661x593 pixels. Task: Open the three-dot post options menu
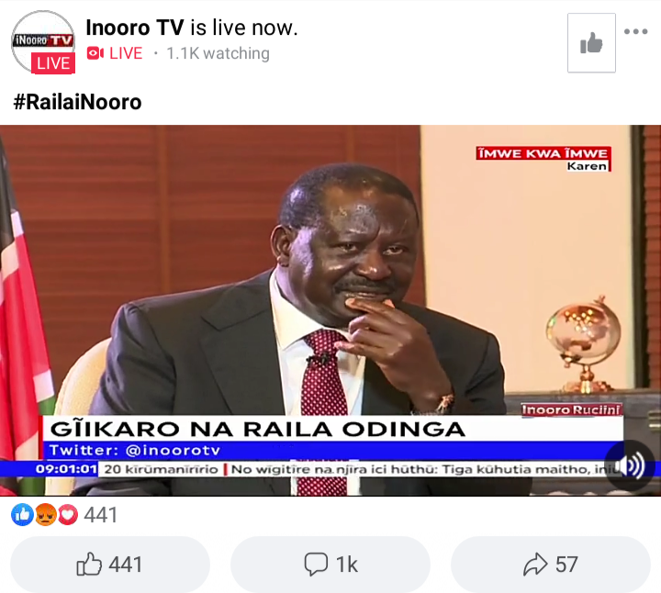coord(635,31)
